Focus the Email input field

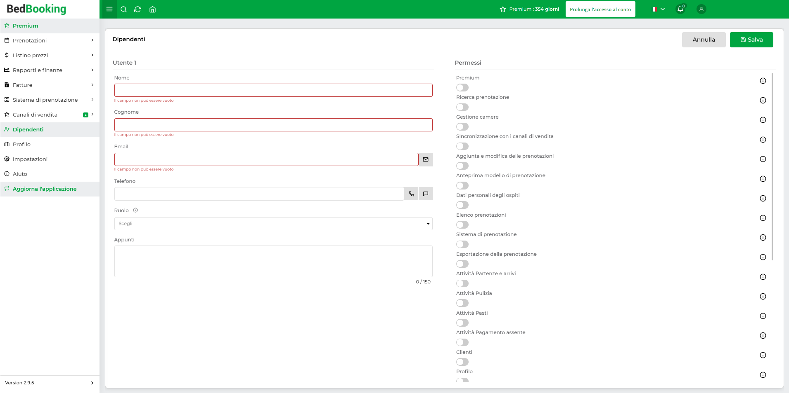[x=266, y=159]
